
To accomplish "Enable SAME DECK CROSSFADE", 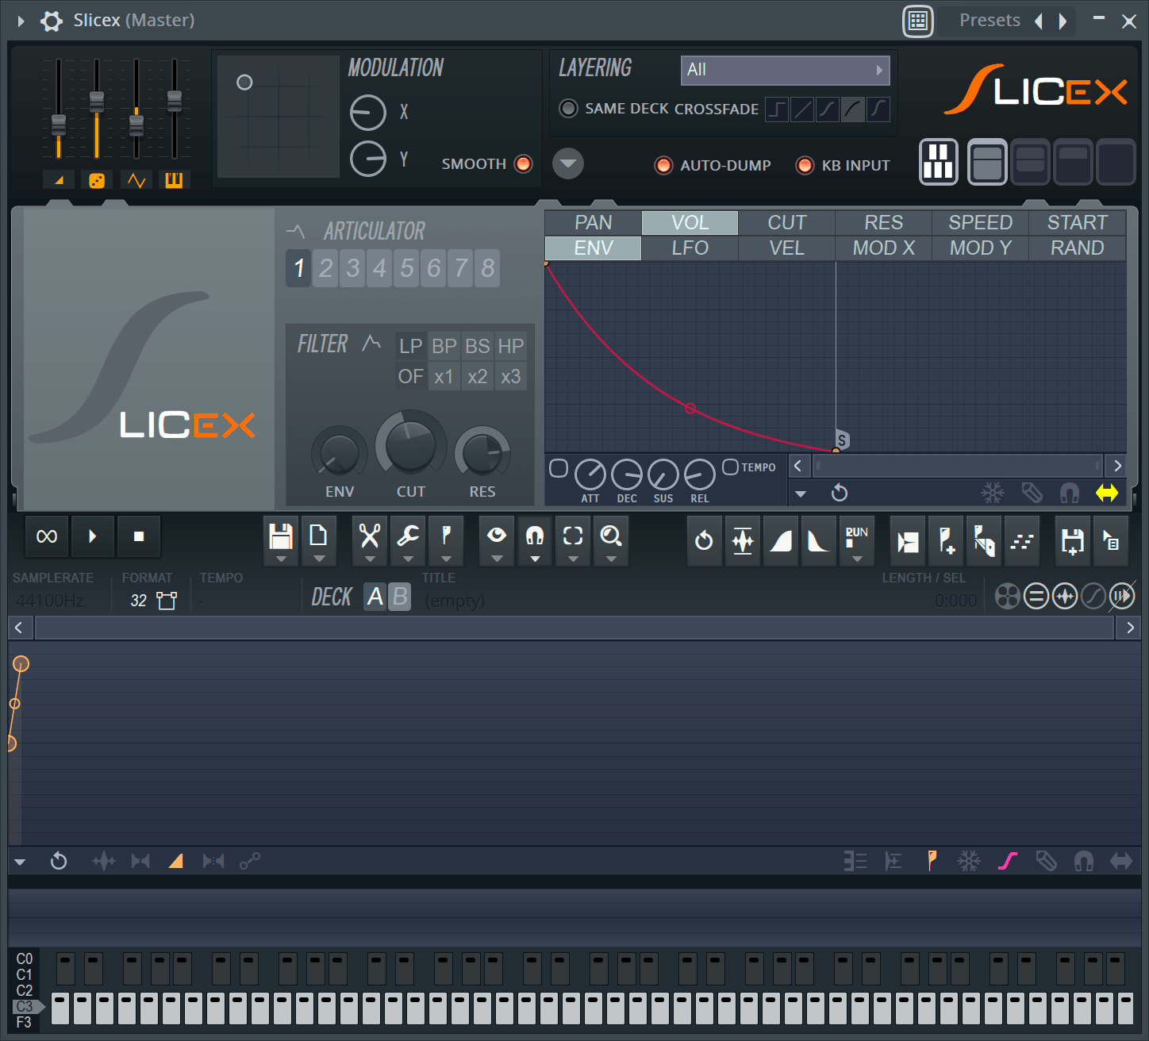I will (568, 109).
